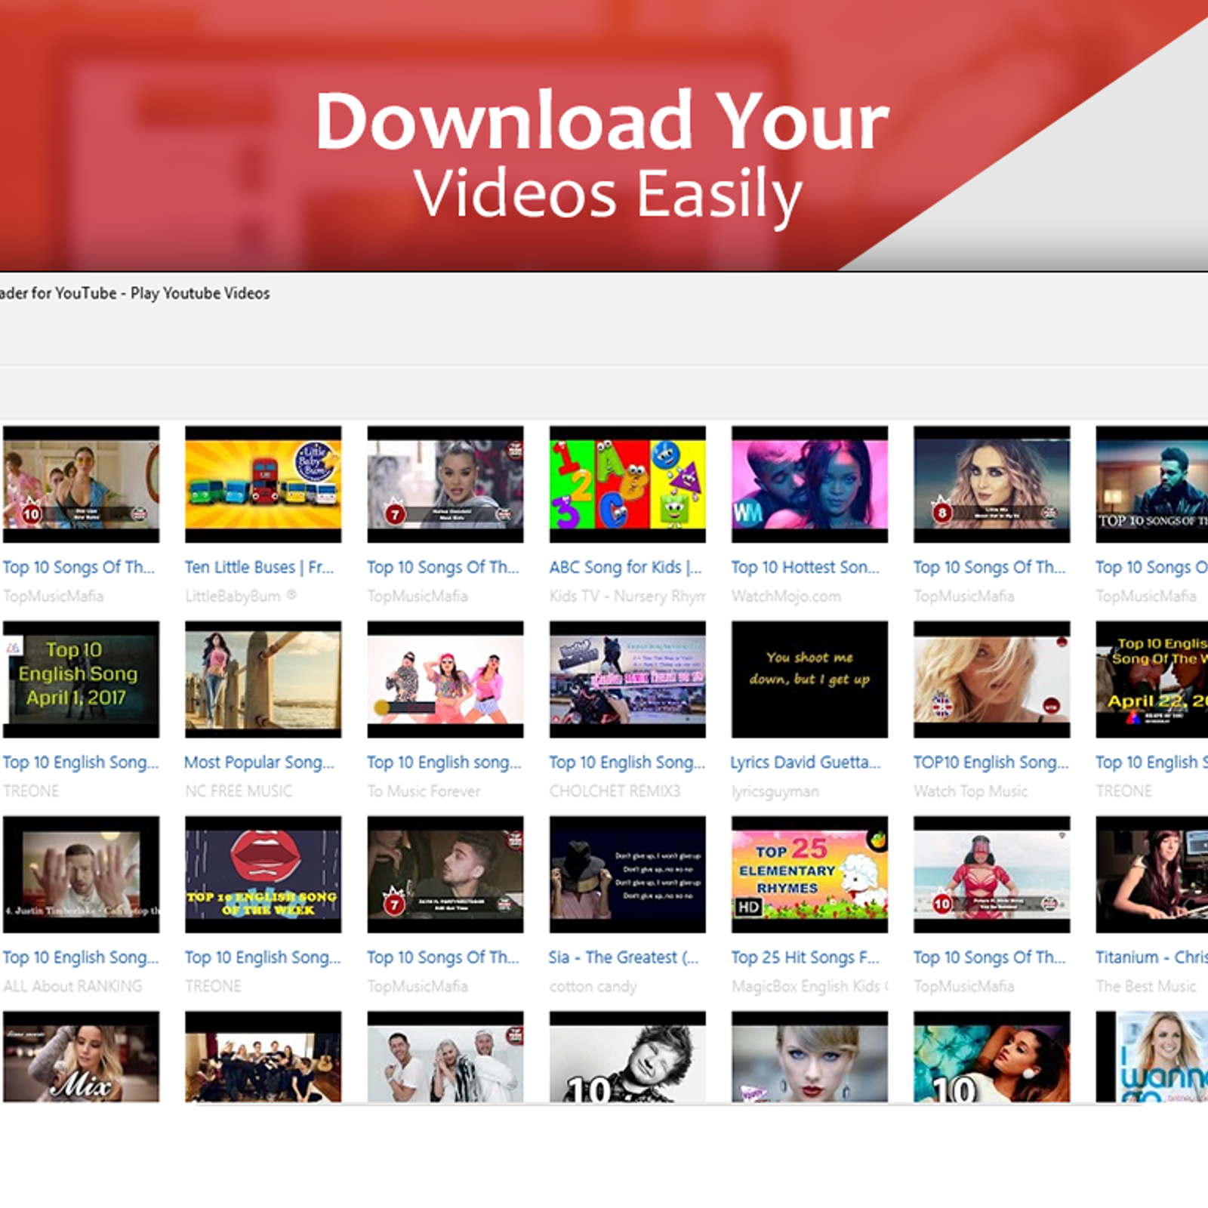This screenshot has height=1208, width=1208.
Task: Select the 'NC FREE MUSIC' channel name
Action: point(239,791)
